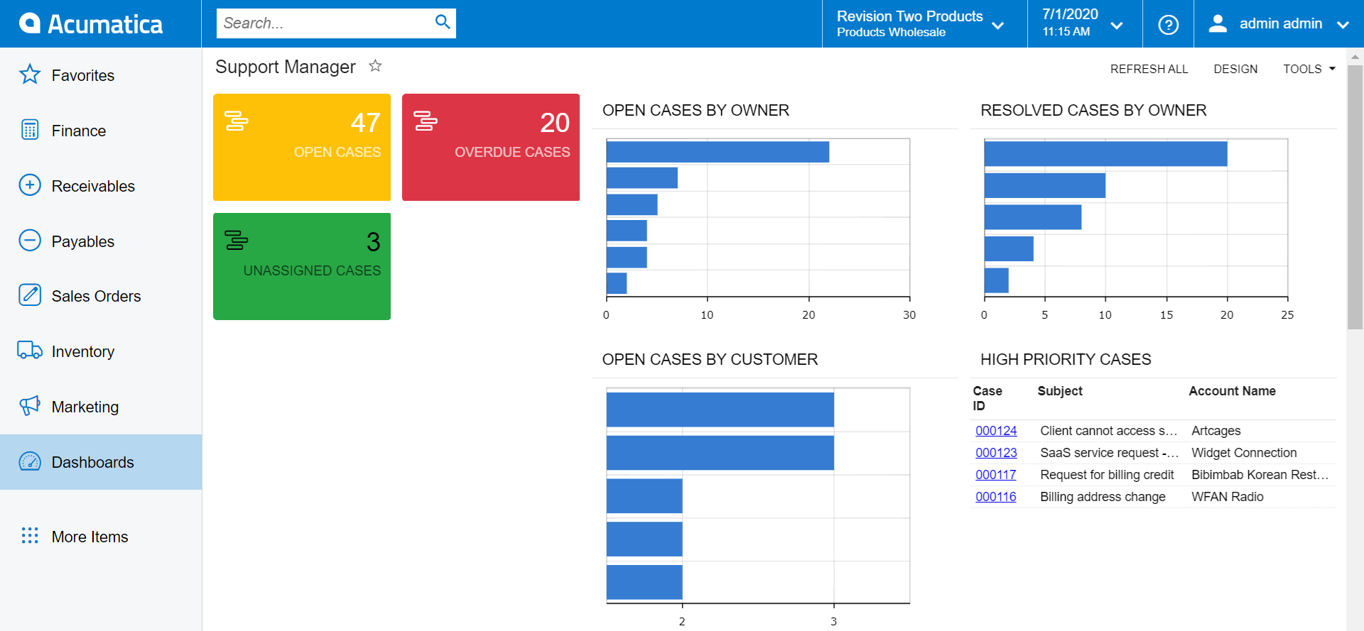This screenshot has height=631, width=1364.
Task: Expand the admin admin user menu
Action: tap(1279, 24)
